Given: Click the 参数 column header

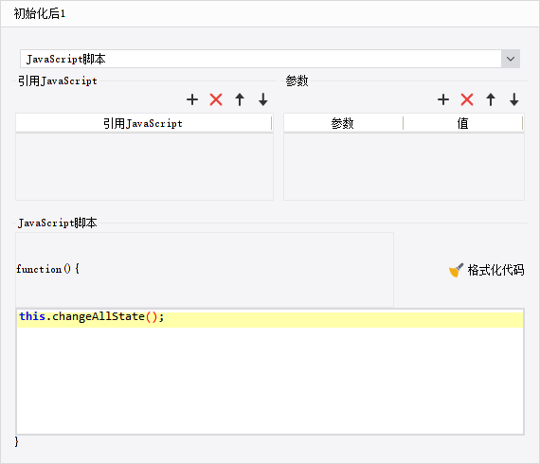Looking at the screenshot, I should [343, 123].
